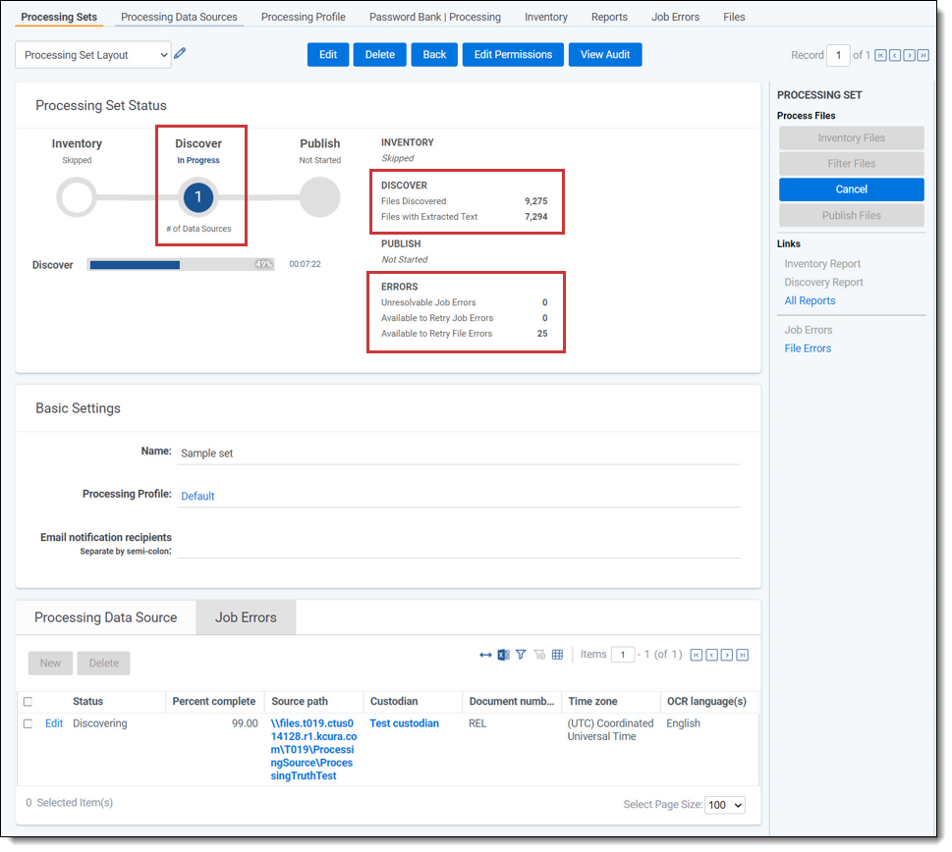952x852 pixels.
Task: Toggle the column width arrows icon
Action: pyautogui.click(x=485, y=655)
